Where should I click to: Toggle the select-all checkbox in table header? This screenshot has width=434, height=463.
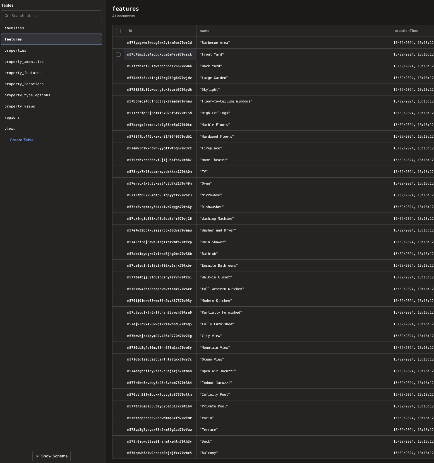(x=118, y=31)
